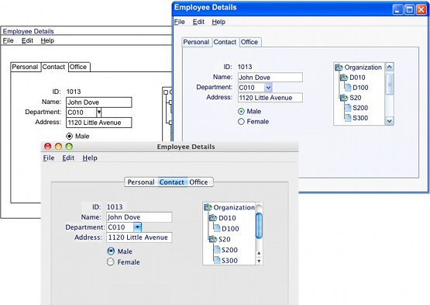Open File menu in Mac-style window
This screenshot has width=430, height=305.
click(49, 158)
